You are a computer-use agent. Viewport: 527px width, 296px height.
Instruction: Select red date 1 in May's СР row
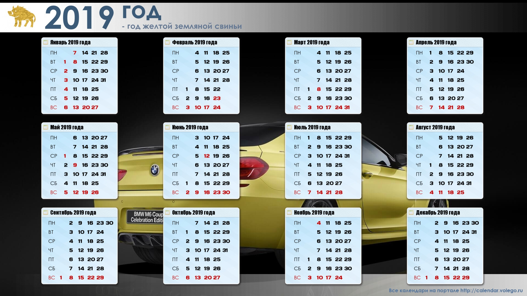[x=65, y=156]
